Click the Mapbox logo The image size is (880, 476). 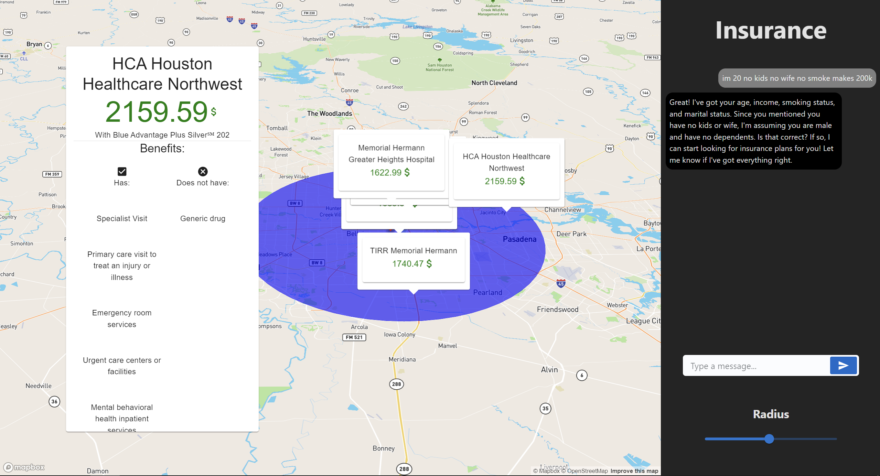tap(24, 467)
